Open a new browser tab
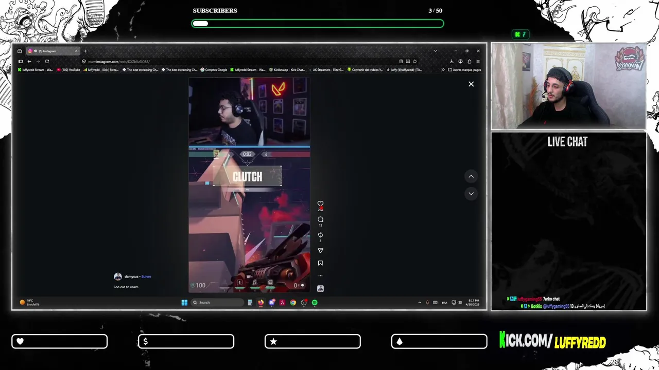The width and height of the screenshot is (659, 370). click(85, 51)
